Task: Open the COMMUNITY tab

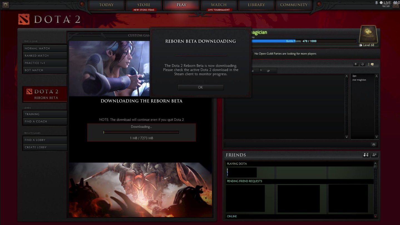Action: point(294,5)
